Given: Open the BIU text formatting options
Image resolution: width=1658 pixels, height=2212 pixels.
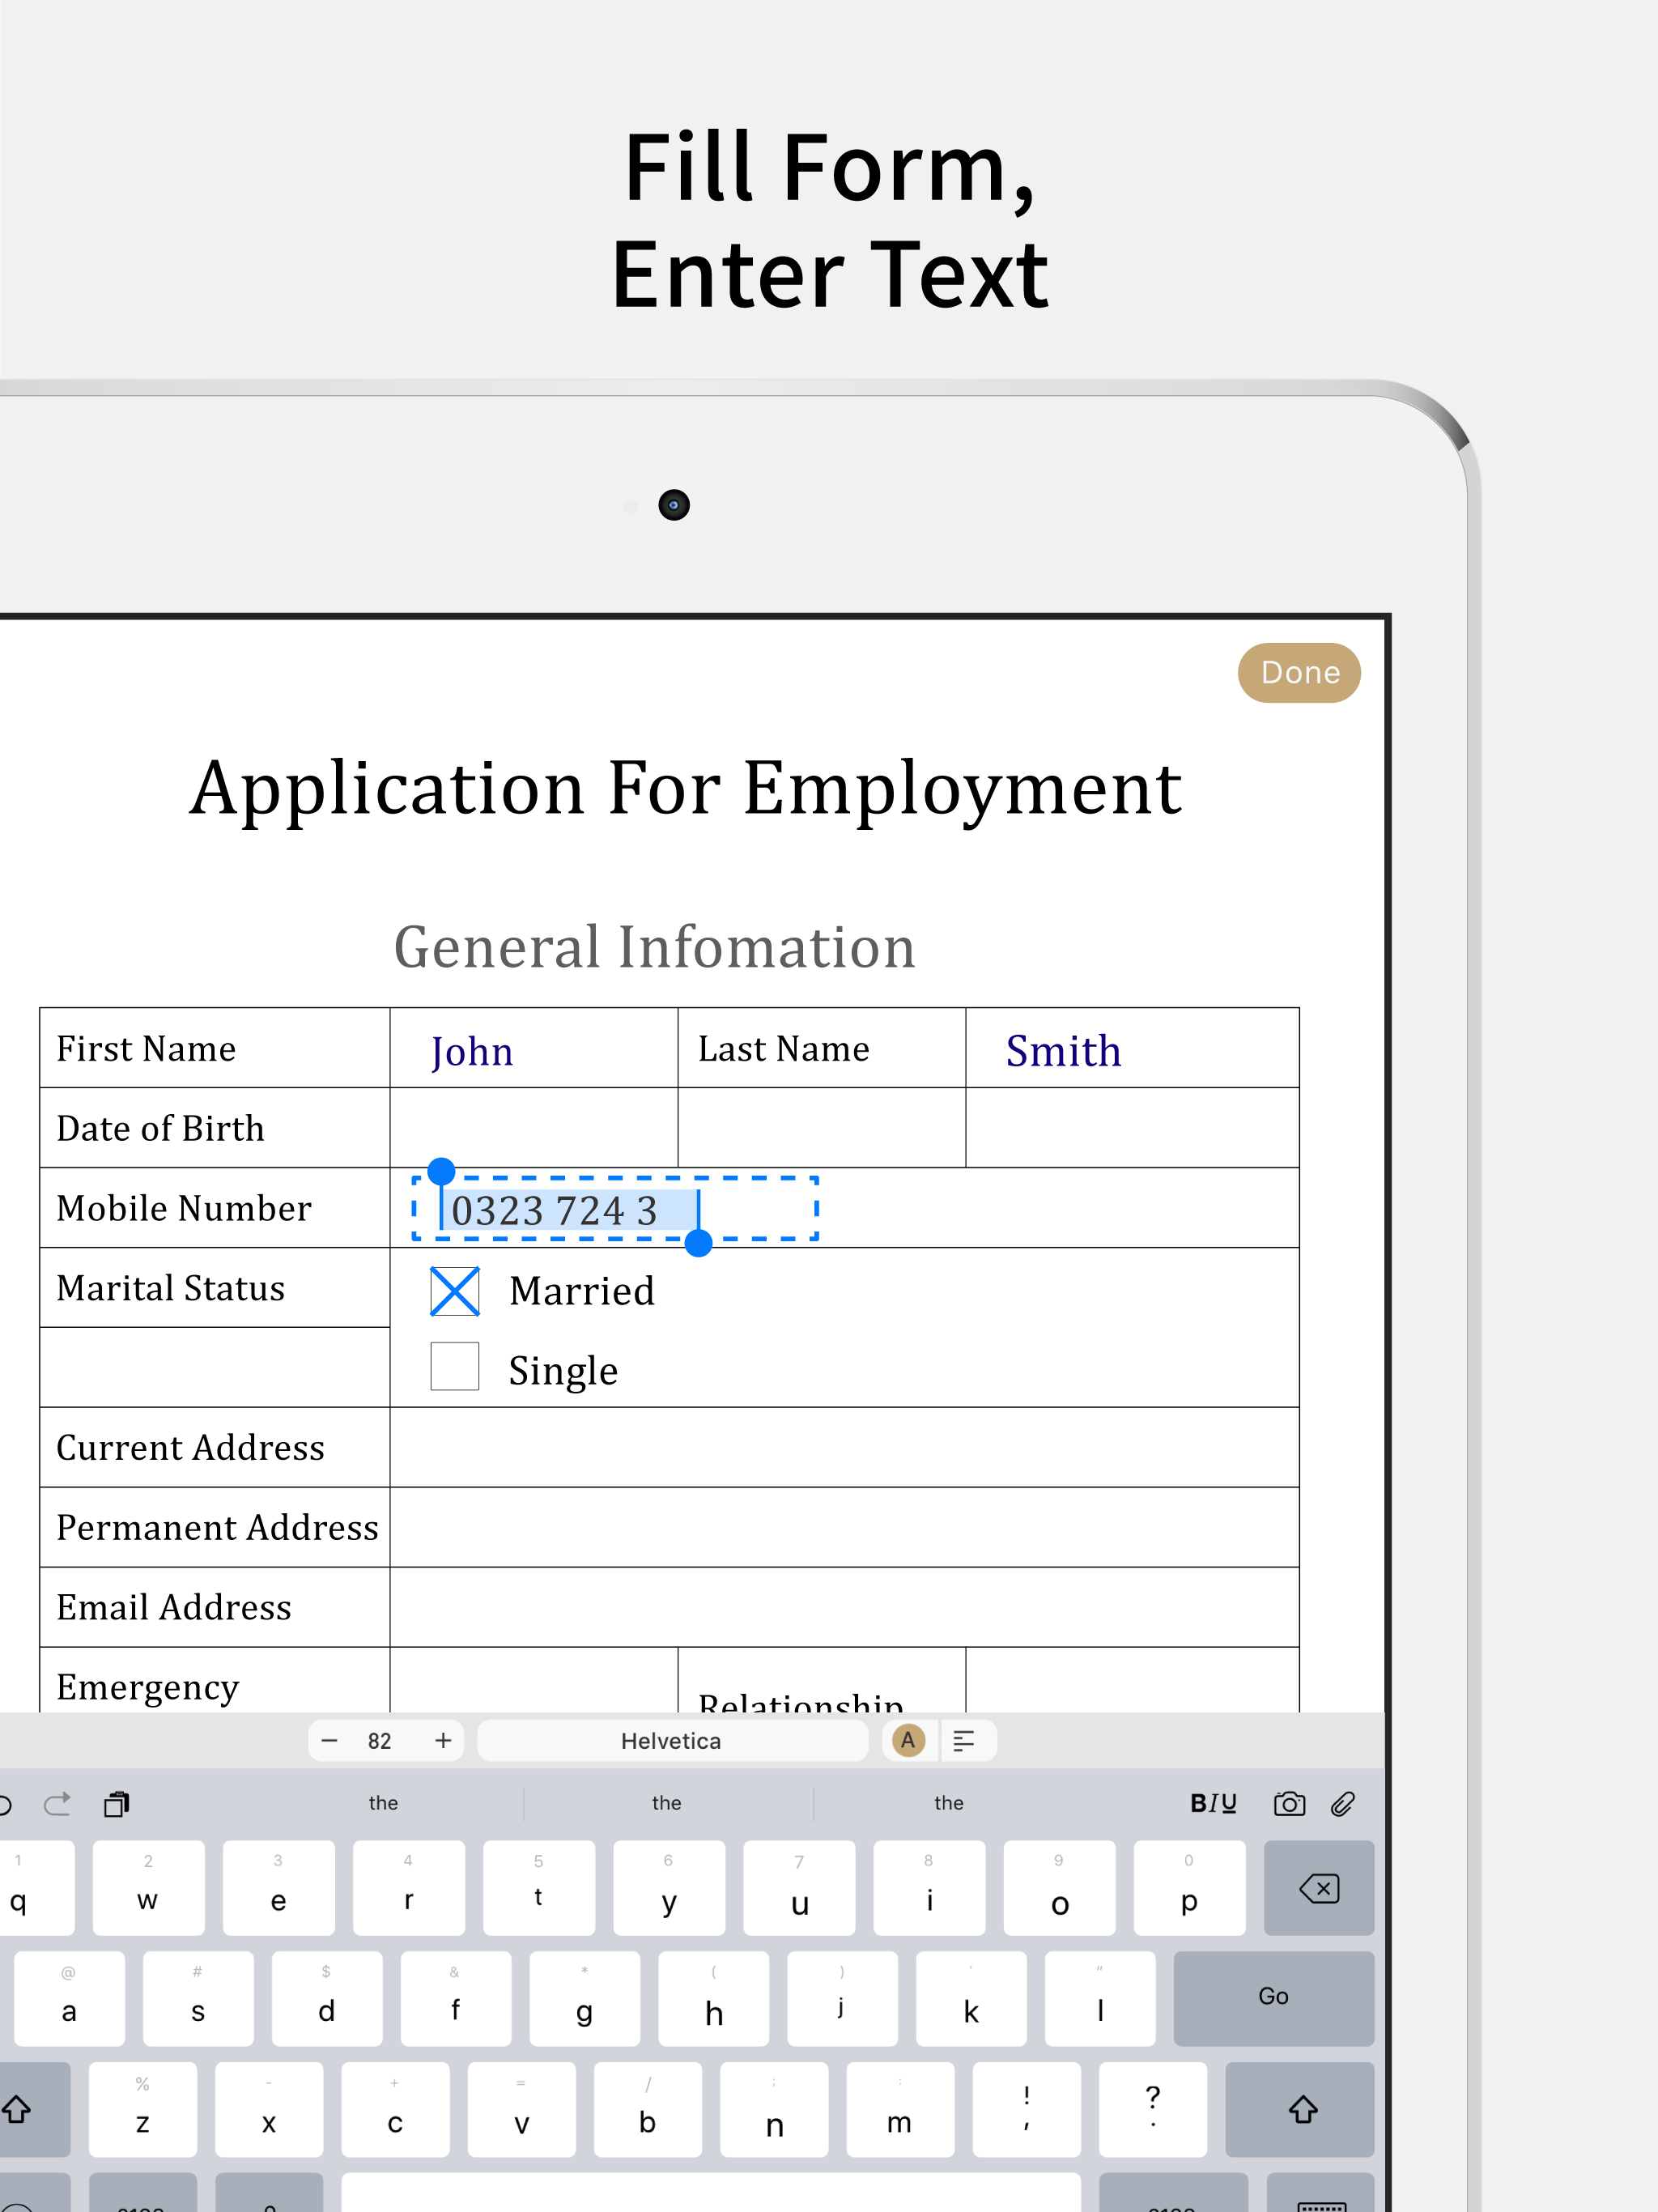Looking at the screenshot, I should [1213, 1803].
